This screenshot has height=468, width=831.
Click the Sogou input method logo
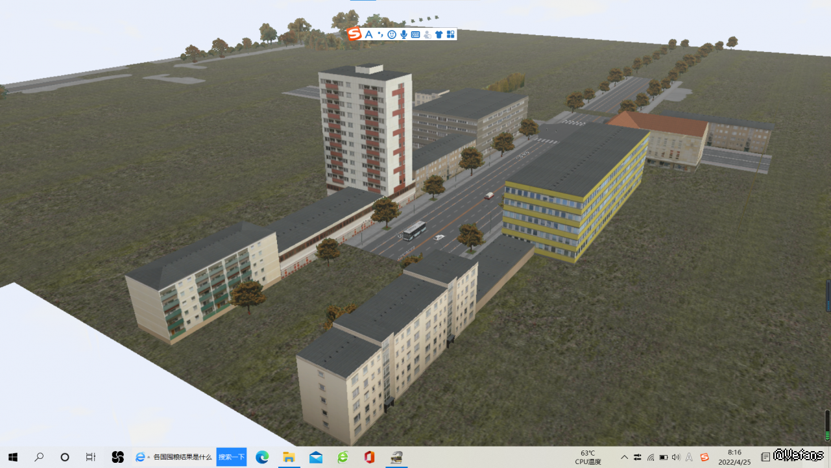(x=354, y=34)
